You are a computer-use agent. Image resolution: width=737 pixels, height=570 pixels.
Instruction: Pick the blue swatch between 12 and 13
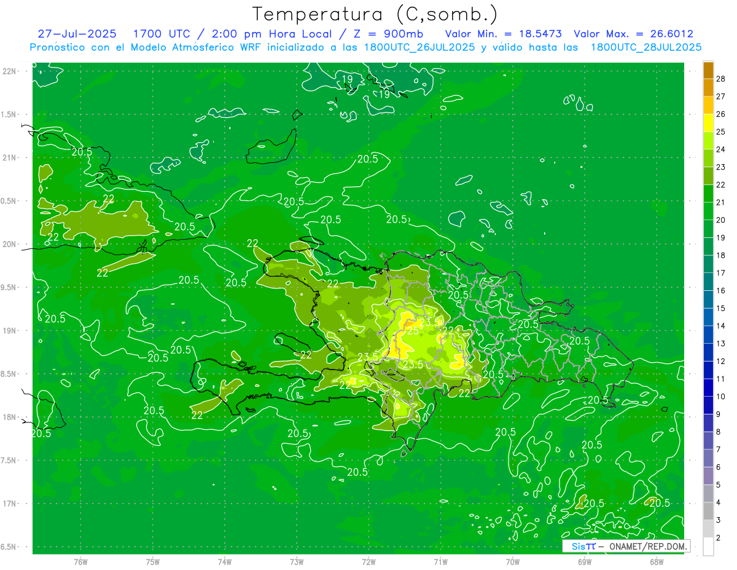pos(709,352)
